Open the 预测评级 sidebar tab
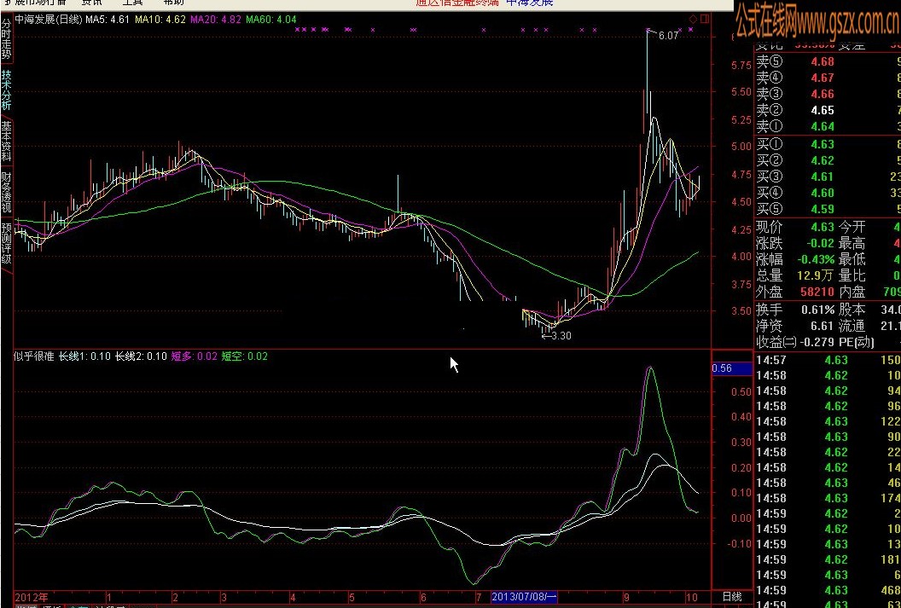This screenshot has width=901, height=608. point(6,243)
